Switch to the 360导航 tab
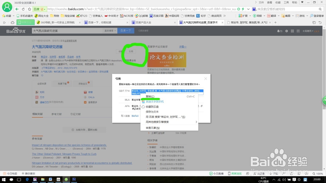This screenshot has width=326, height=183. (58, 22)
